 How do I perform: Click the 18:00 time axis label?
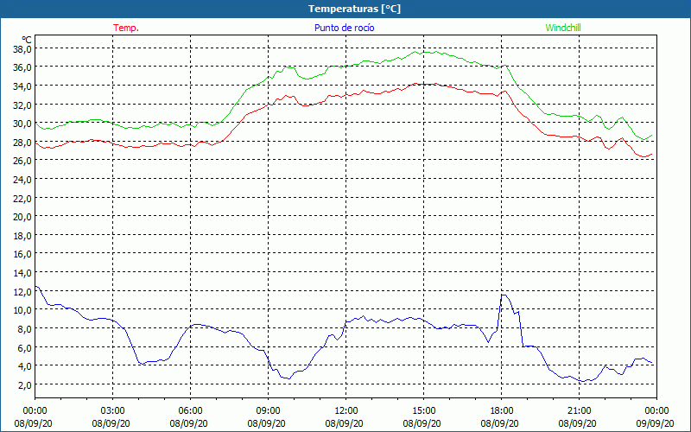point(502,411)
